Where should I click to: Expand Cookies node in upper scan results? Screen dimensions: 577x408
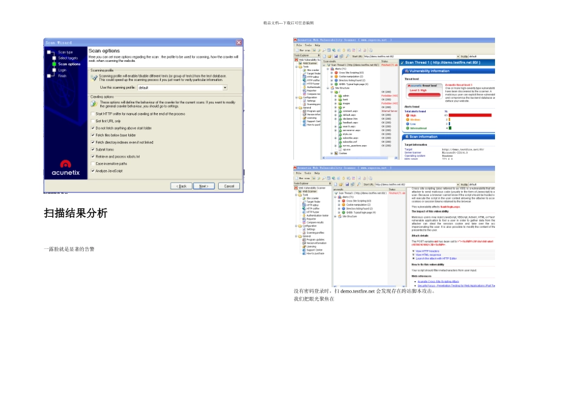[x=332, y=153]
